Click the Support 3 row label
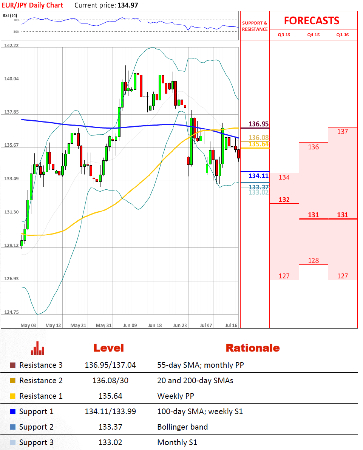 coord(37,442)
